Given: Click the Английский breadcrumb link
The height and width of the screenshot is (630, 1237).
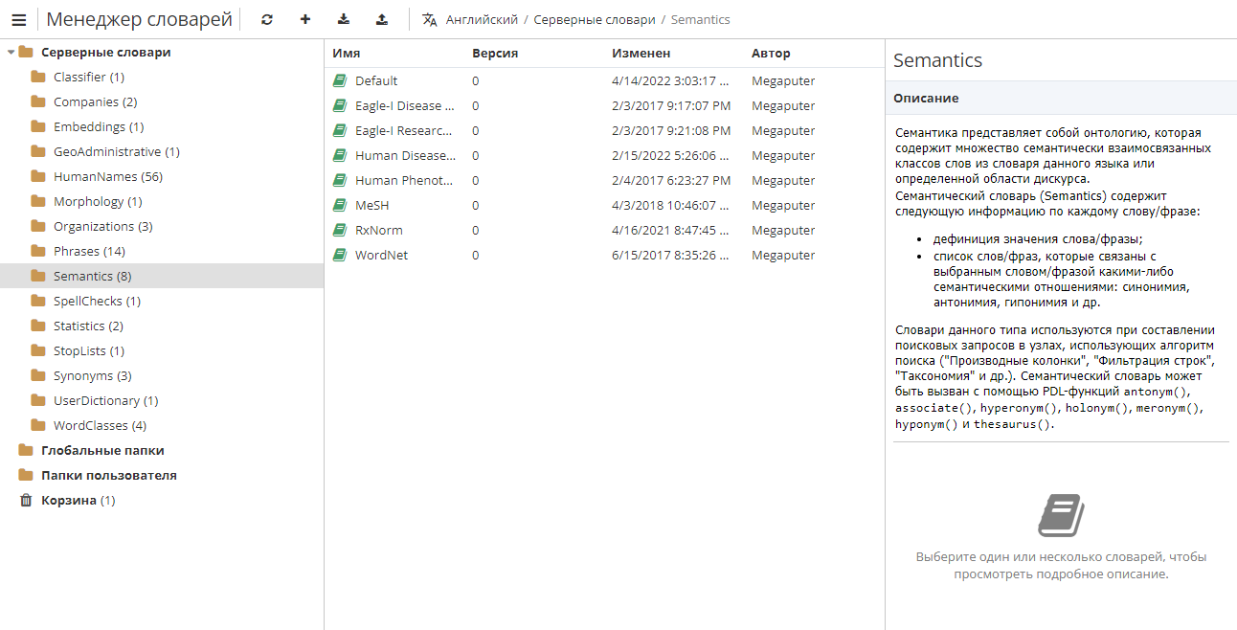Looking at the screenshot, I should 482,19.
